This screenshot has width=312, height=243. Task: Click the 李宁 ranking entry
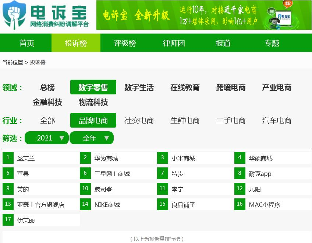196,189
